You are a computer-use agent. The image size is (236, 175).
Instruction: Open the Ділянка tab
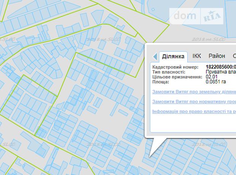[x=173, y=57]
